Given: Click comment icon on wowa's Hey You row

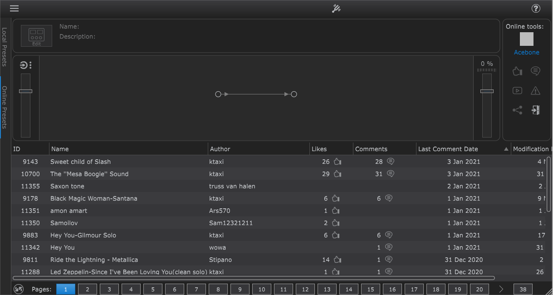Looking at the screenshot, I should 388,247.
